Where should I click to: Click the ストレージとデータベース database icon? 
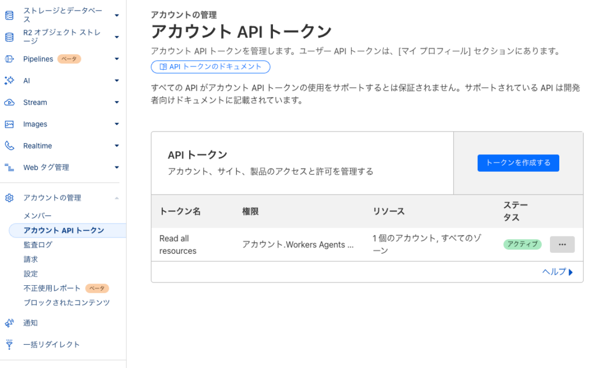pos(9,16)
